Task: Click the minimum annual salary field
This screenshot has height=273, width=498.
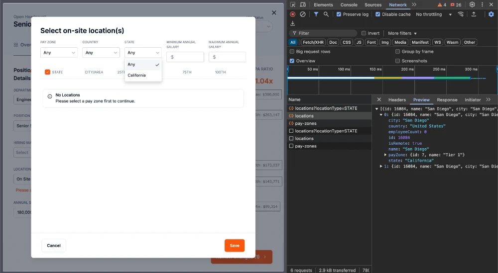Action: (x=185, y=57)
